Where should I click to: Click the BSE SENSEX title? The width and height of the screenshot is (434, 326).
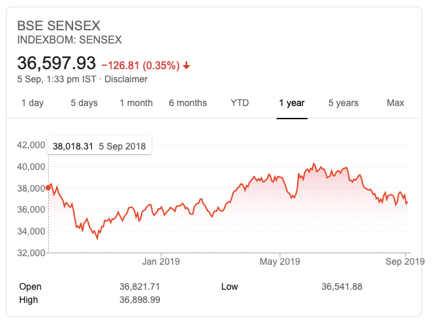[x=59, y=26]
